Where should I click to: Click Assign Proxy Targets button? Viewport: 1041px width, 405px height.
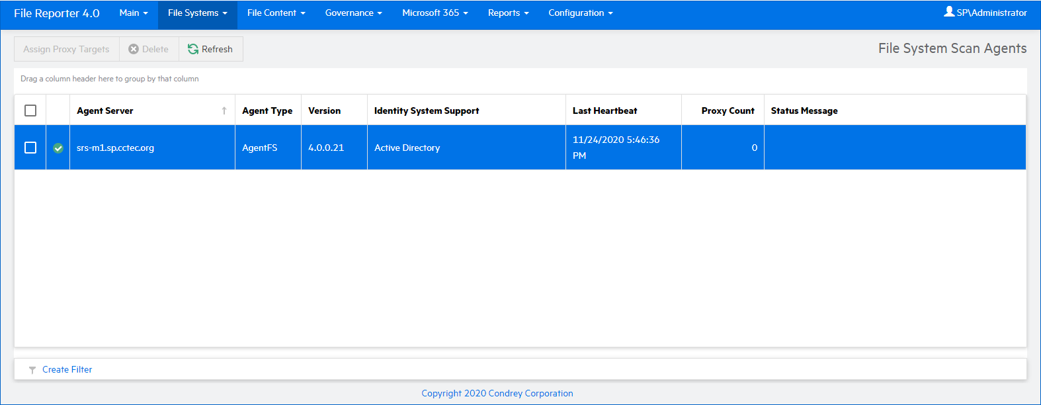pyautogui.click(x=66, y=49)
